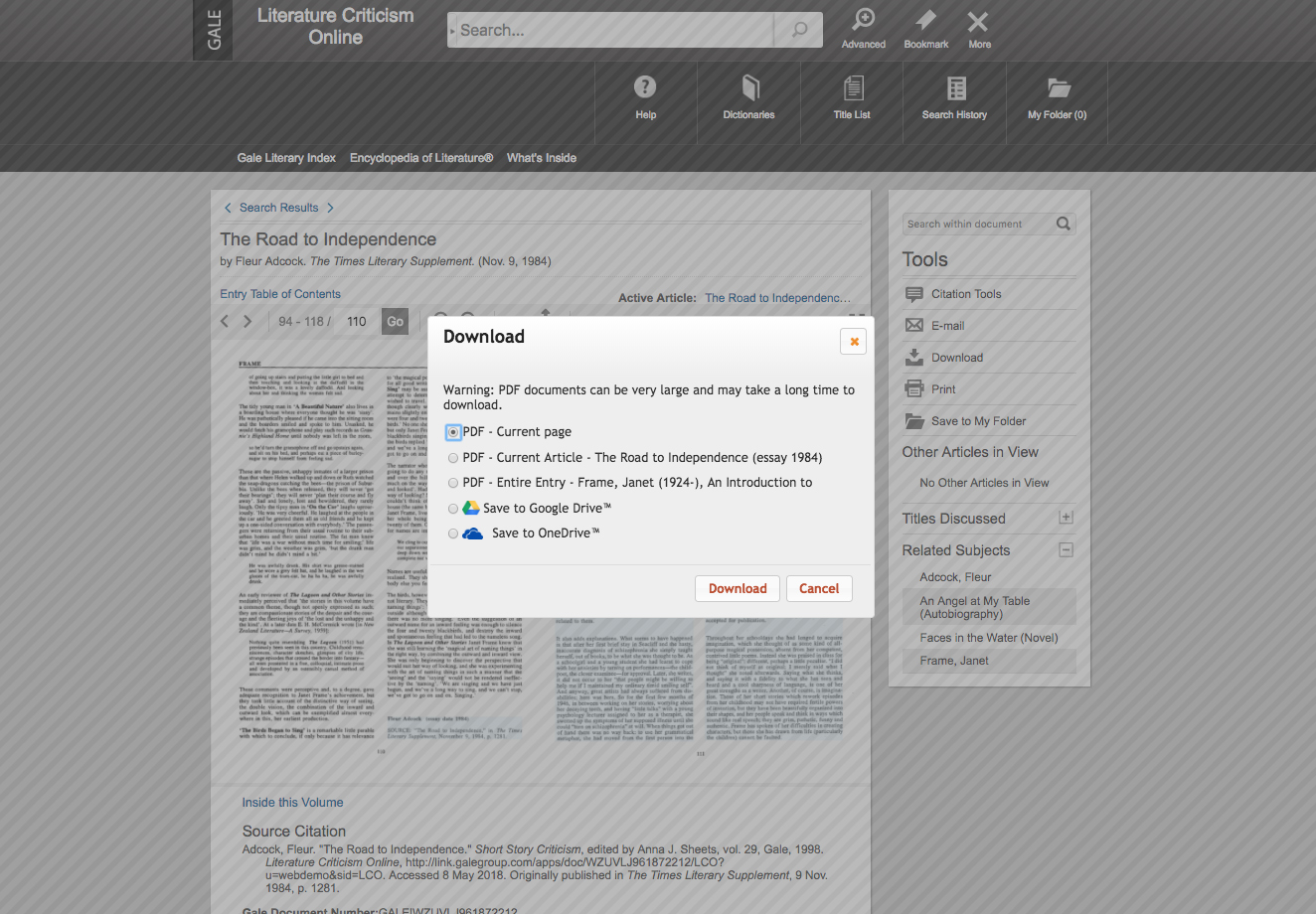
Task: Open Encyclopedia of Literature menu item
Action: [421, 158]
